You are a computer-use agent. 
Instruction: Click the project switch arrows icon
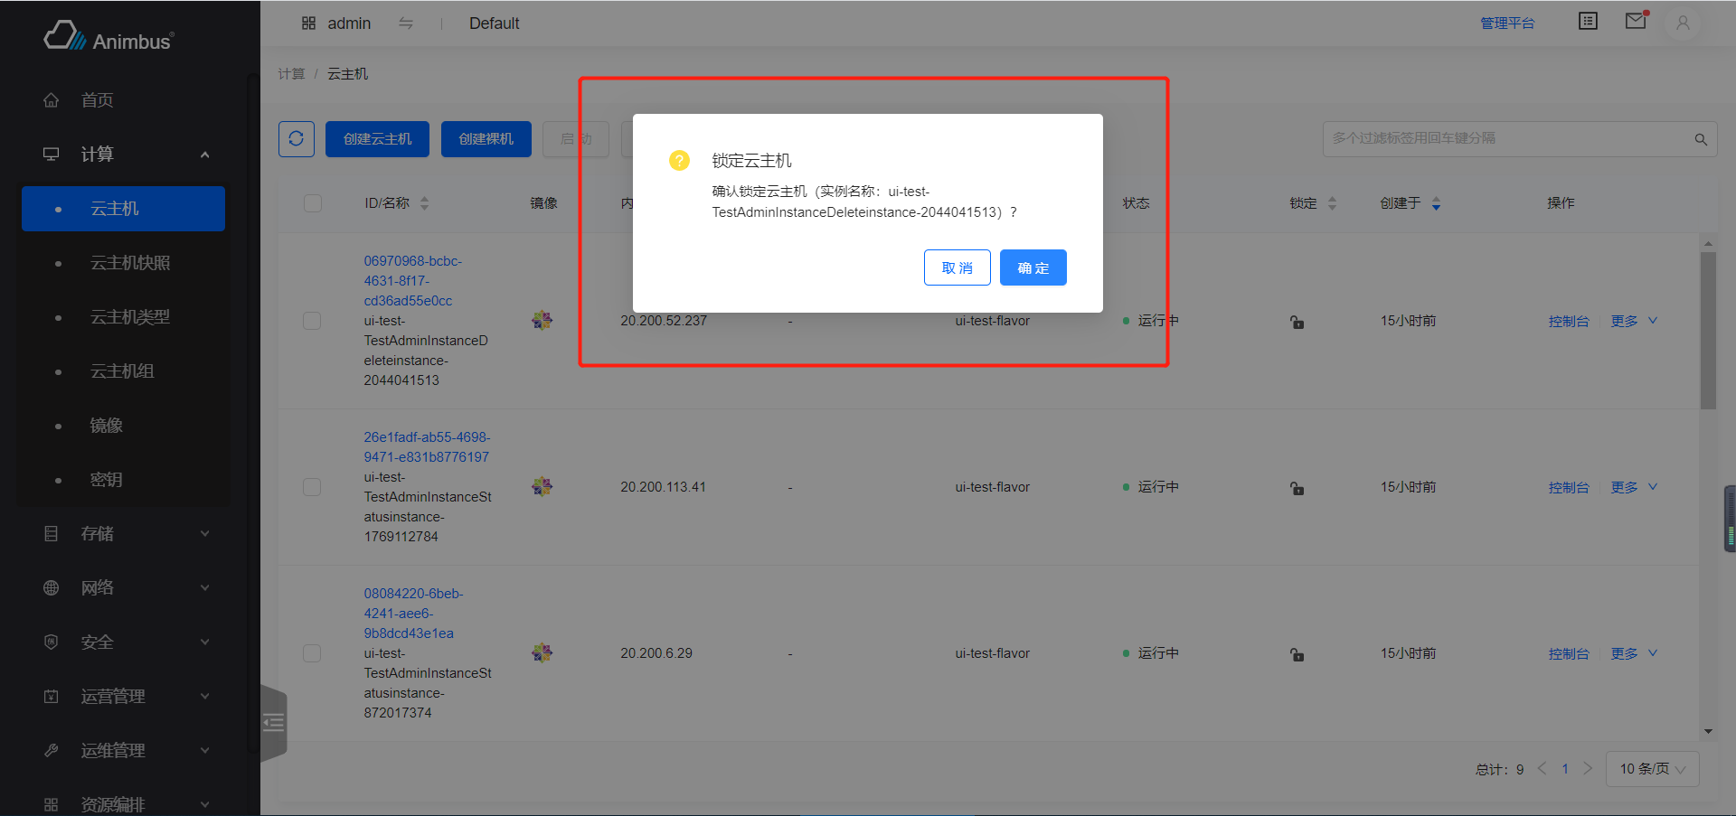click(406, 23)
